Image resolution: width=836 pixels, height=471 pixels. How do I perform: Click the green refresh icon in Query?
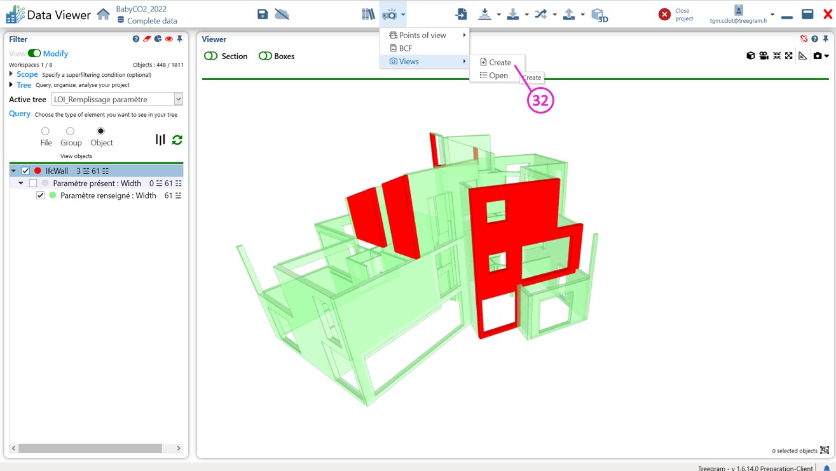point(177,140)
